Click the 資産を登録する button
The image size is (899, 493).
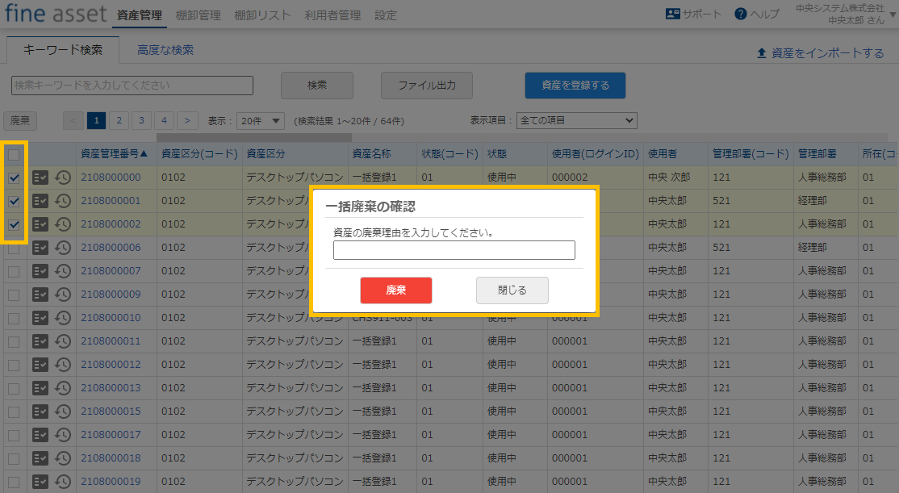(575, 86)
